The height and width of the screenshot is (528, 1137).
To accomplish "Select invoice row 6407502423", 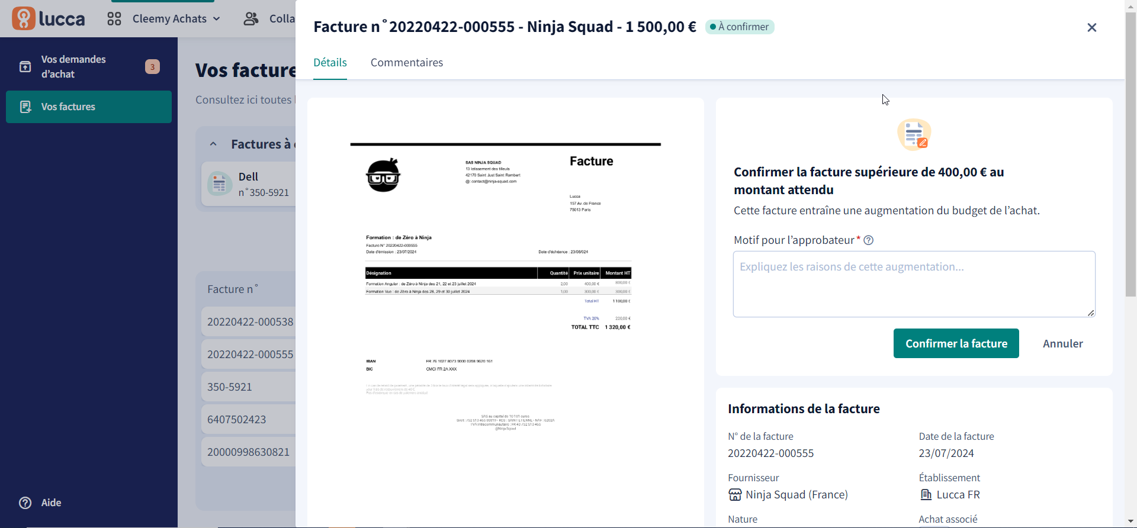I will (x=249, y=420).
